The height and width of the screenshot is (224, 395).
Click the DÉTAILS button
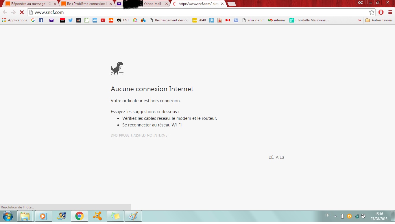[276, 157]
